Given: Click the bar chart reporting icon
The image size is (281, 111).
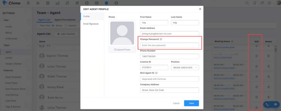Looking at the screenshot, I should (x=57, y=3).
